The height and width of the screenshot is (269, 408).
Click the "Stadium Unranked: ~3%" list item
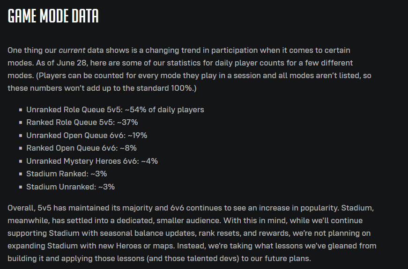coord(71,187)
